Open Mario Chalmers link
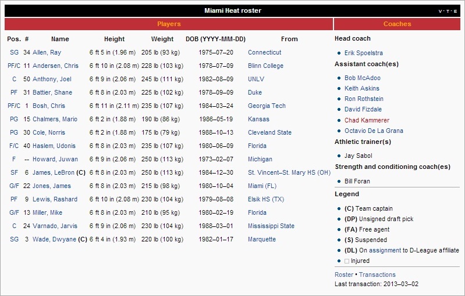The height and width of the screenshot is (296, 465). click(x=55, y=119)
